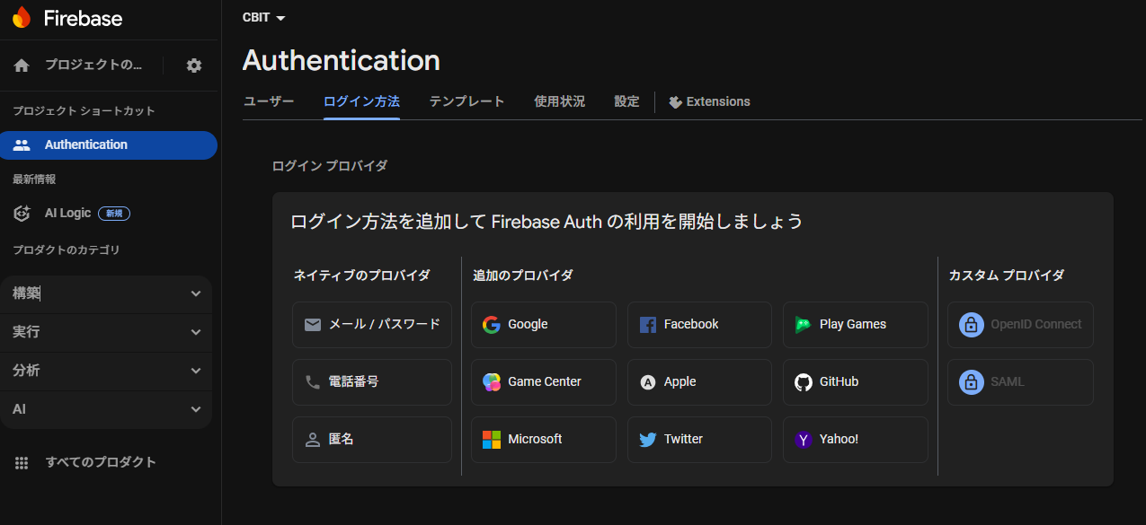Open project overview home icon

coord(22,66)
